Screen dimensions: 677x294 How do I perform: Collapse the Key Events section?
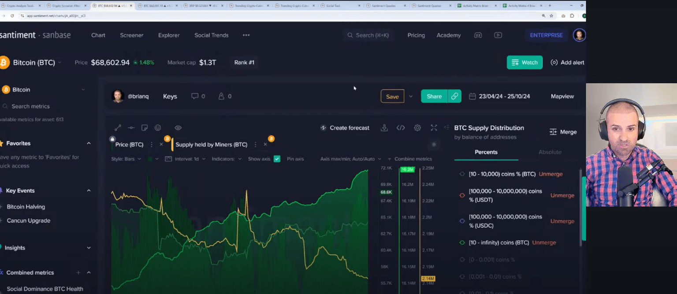pyautogui.click(x=89, y=191)
